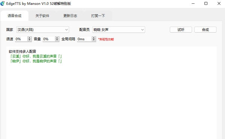Click the EdgeTTS app icon in title bar
The image size is (225, 139).
click(x=3, y=3)
